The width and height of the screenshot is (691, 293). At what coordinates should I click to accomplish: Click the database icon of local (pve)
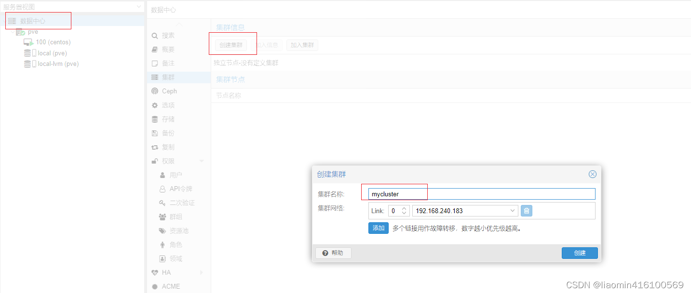(27, 53)
